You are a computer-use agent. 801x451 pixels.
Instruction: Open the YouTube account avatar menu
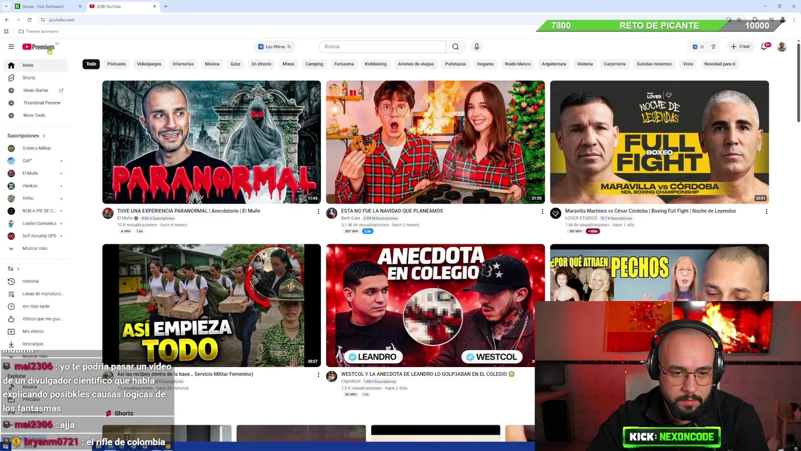click(782, 46)
